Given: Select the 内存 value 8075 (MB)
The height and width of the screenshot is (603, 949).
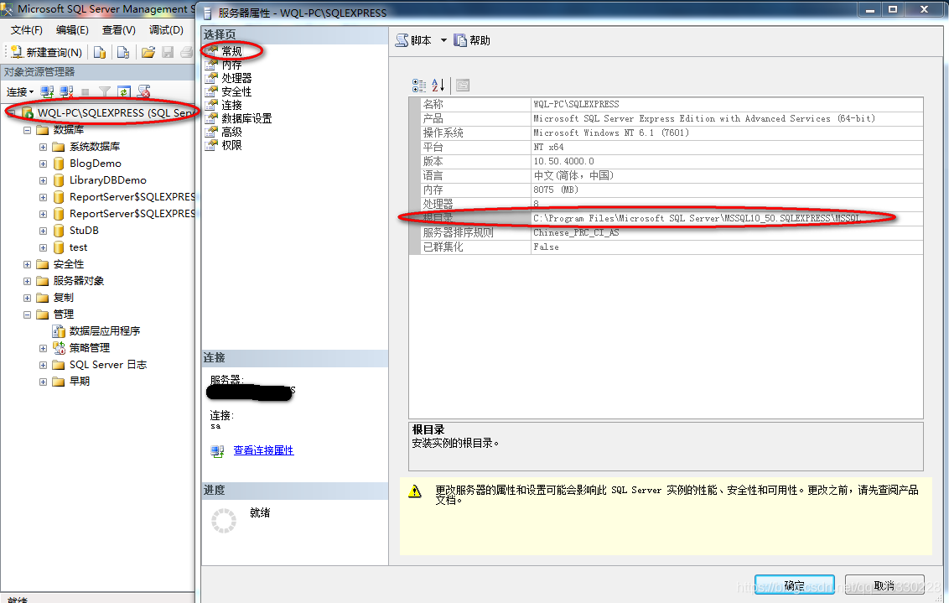Looking at the screenshot, I should (556, 190).
